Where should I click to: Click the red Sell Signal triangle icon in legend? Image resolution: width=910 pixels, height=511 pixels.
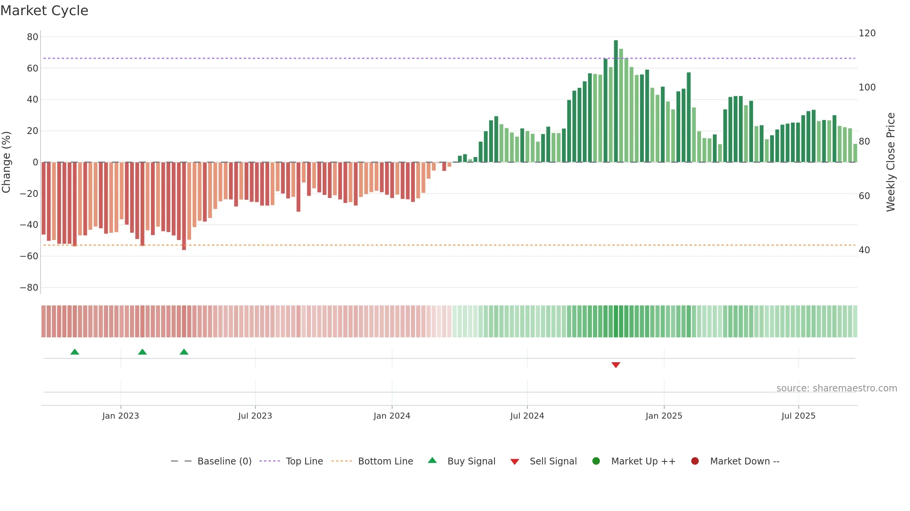point(515,462)
